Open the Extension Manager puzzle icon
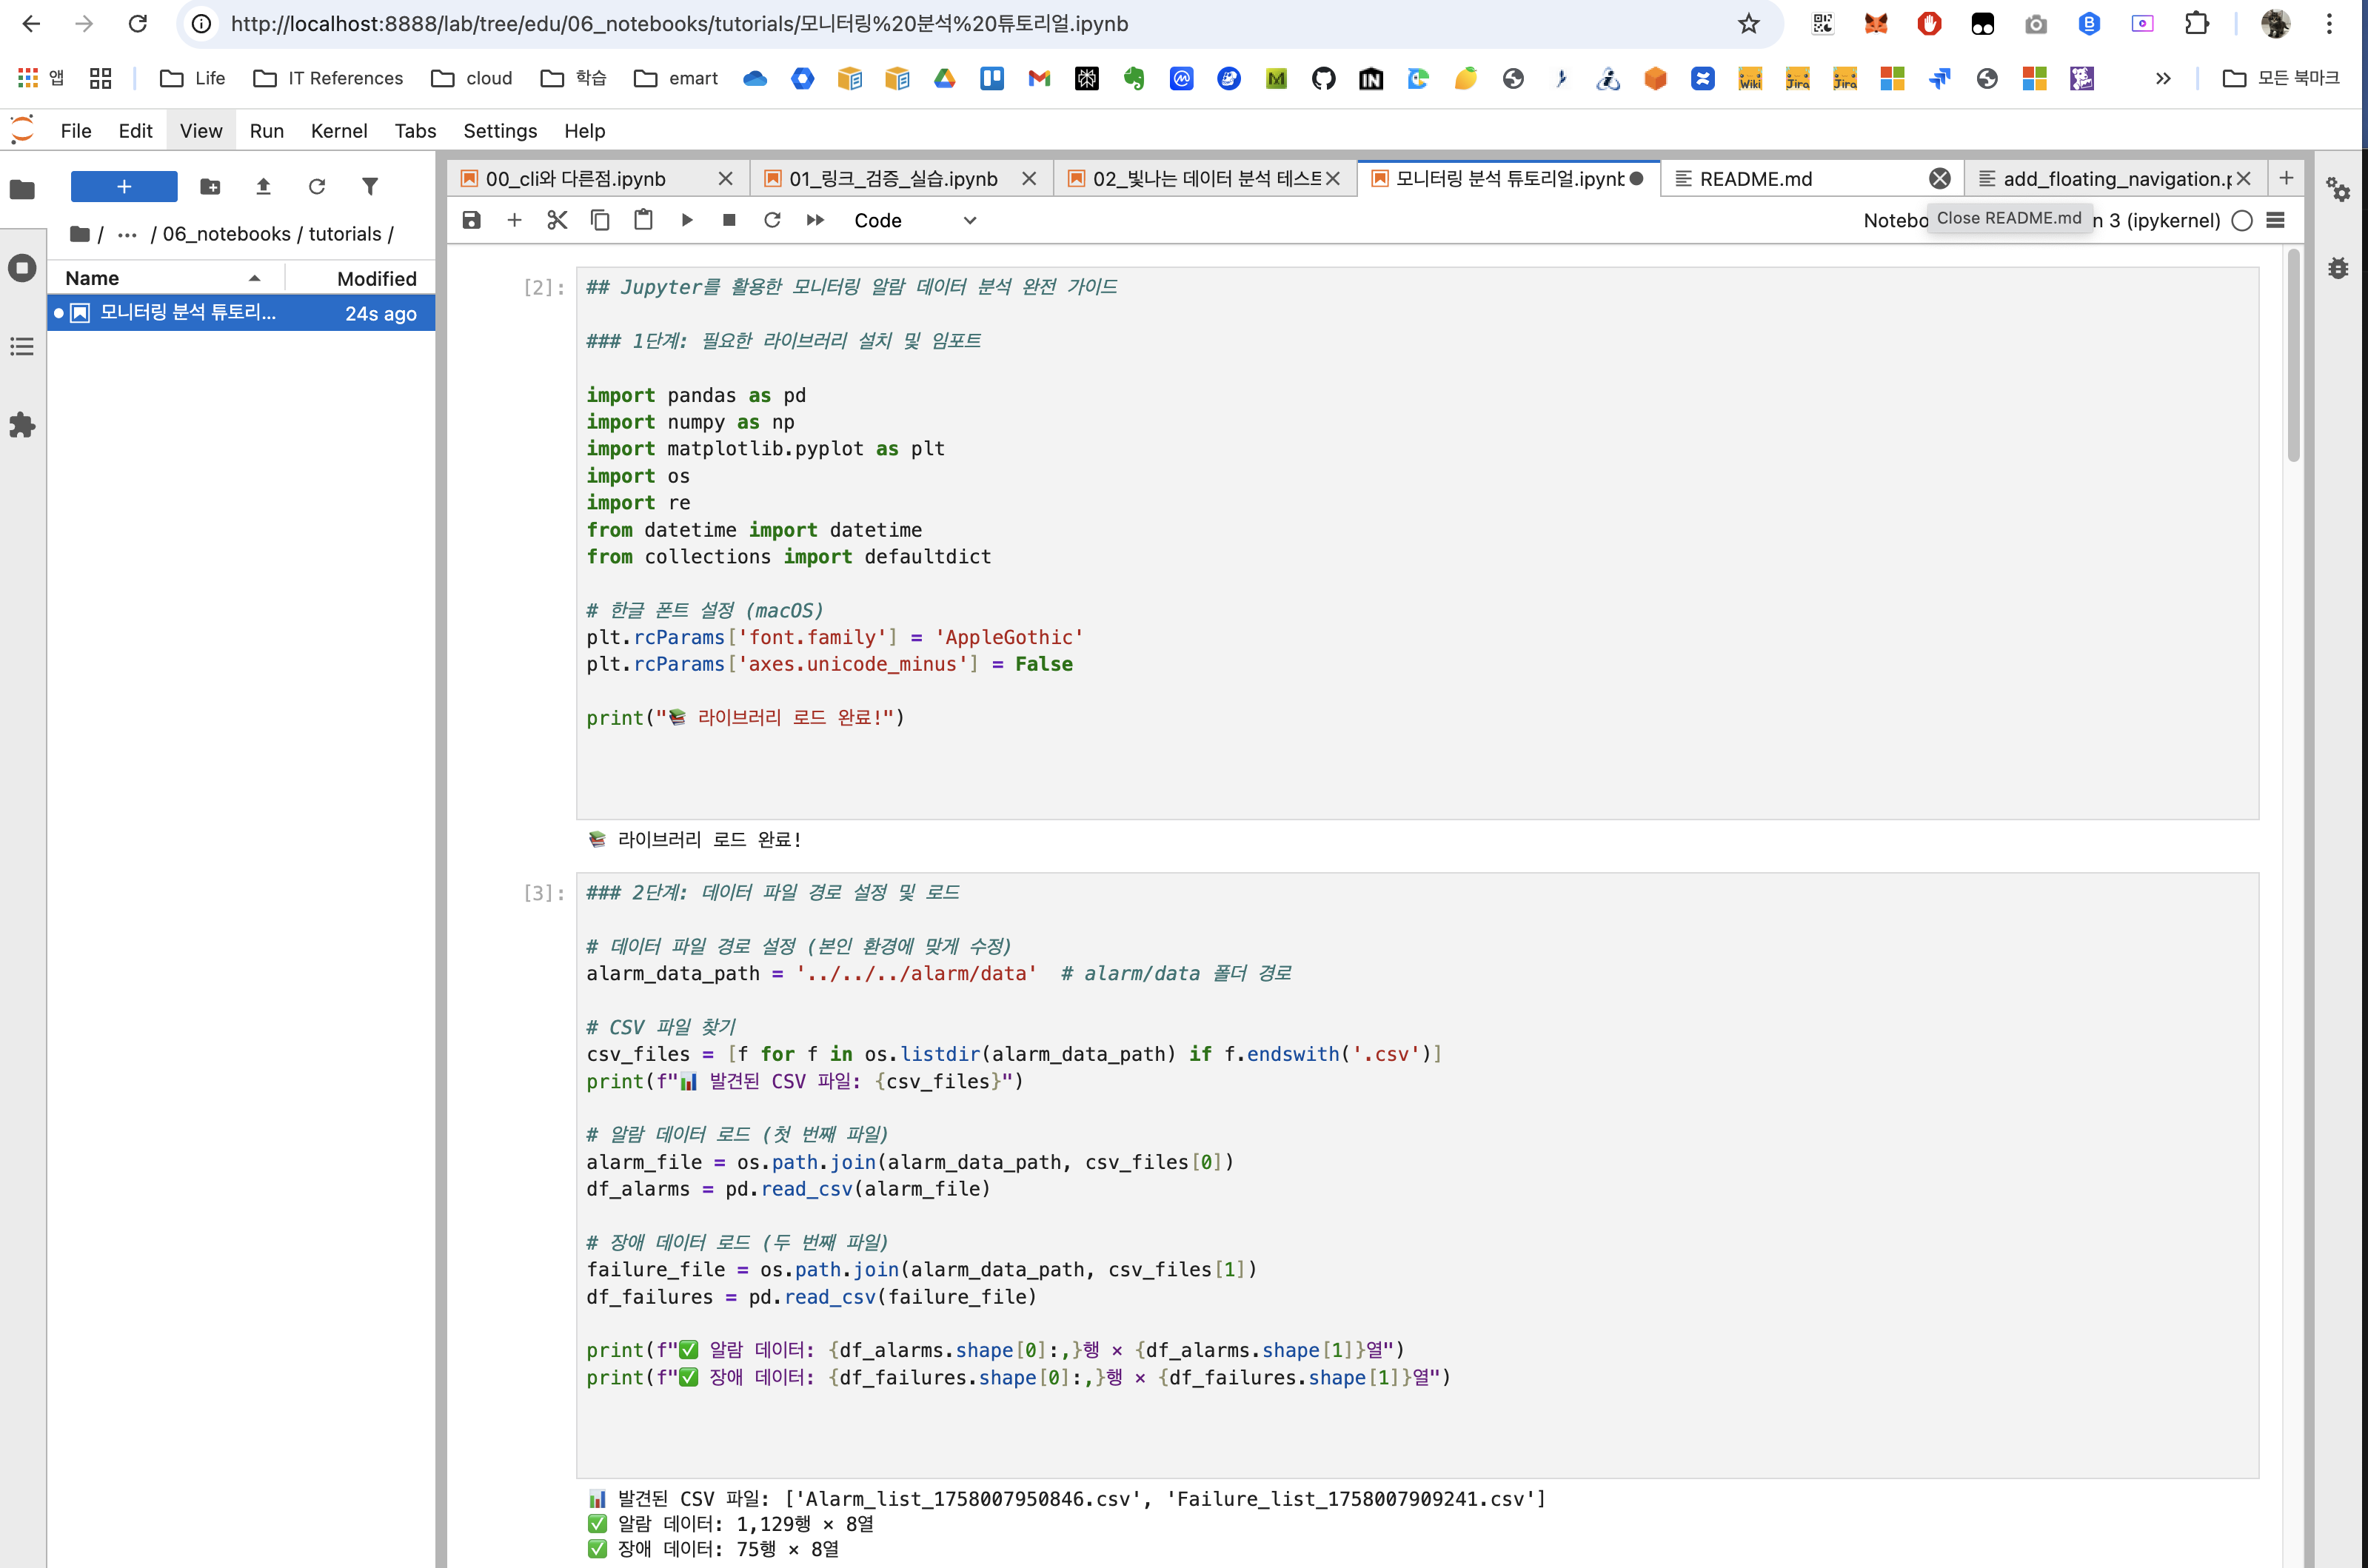 (x=22, y=426)
